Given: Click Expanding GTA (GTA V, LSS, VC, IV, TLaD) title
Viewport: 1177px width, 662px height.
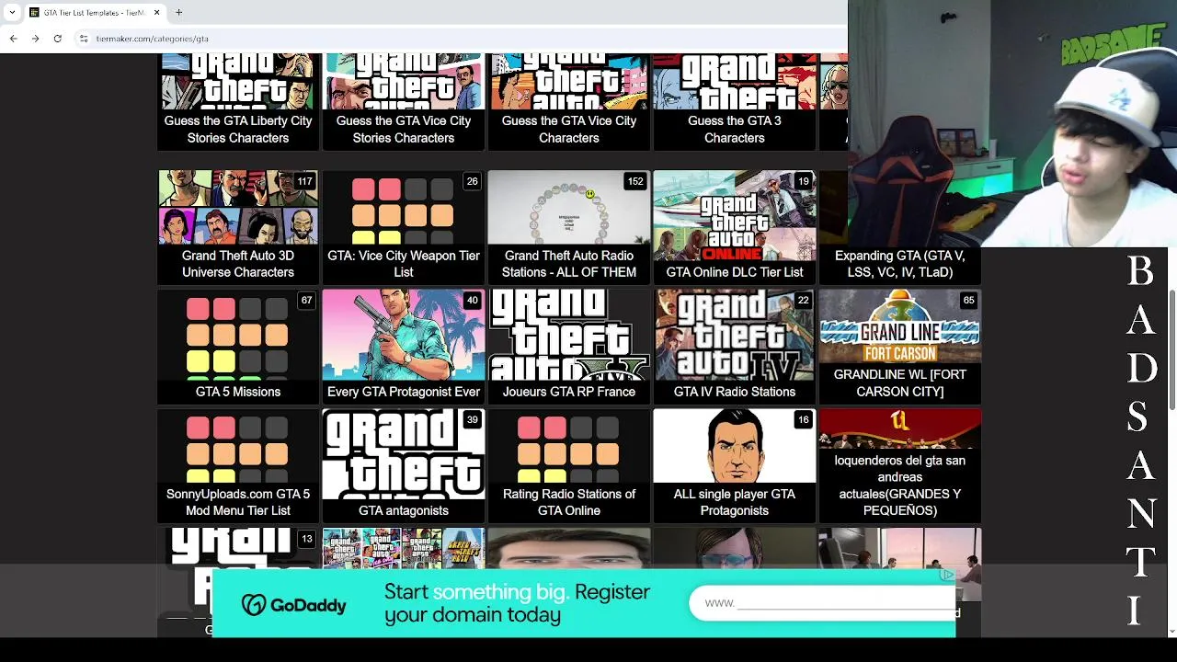Looking at the screenshot, I should pos(900,264).
